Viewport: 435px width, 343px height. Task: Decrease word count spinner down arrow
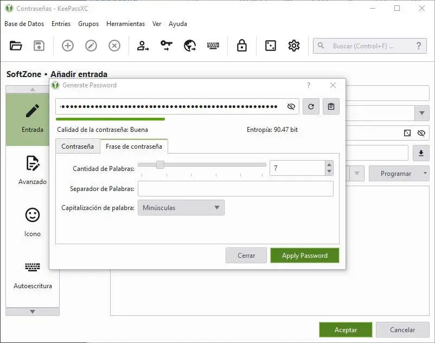[329, 171]
